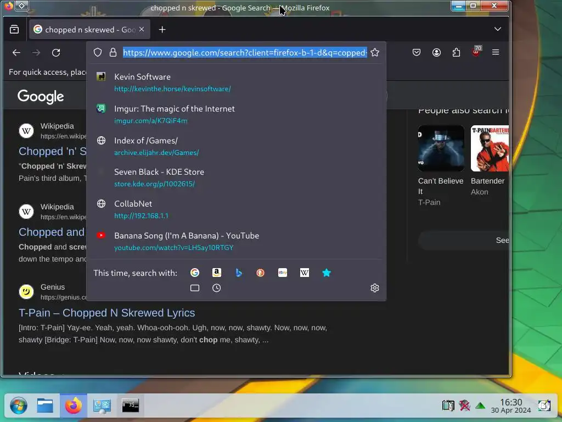Bookmark this page with the star icon
This screenshot has height=422, width=562.
tap(375, 52)
